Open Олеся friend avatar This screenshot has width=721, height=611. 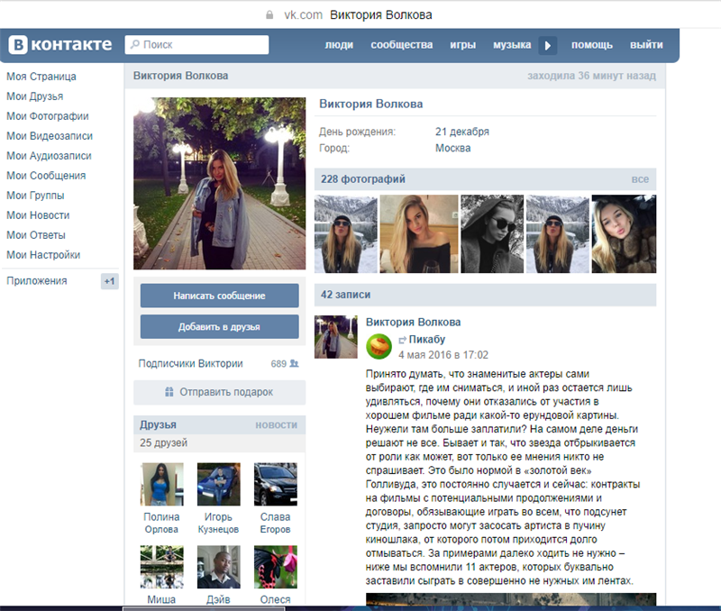(276, 567)
